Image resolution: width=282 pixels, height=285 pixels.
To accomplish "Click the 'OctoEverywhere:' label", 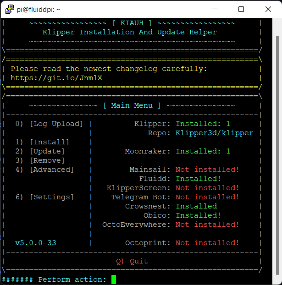I will click(136, 225).
